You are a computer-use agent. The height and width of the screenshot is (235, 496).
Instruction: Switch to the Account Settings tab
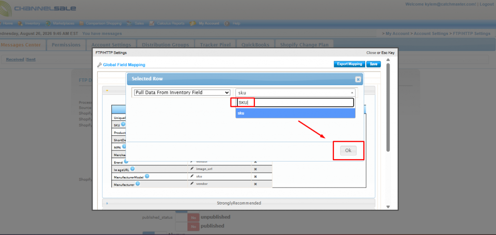(111, 45)
